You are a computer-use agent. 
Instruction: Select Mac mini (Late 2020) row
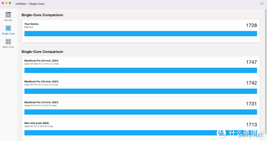coord(141,128)
